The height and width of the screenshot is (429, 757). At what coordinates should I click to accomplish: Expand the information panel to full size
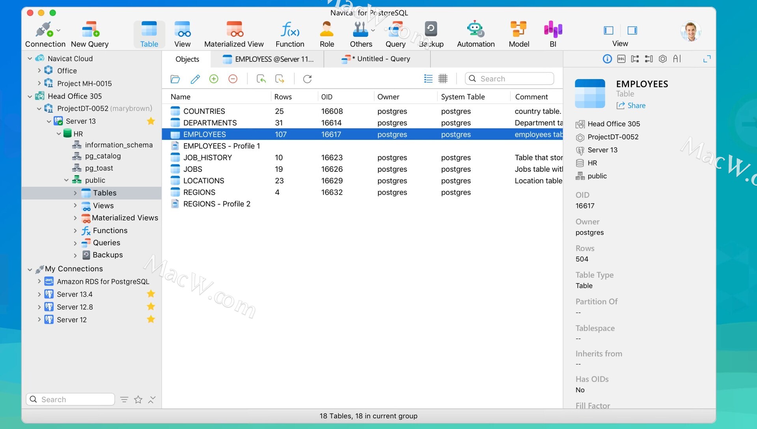point(707,59)
